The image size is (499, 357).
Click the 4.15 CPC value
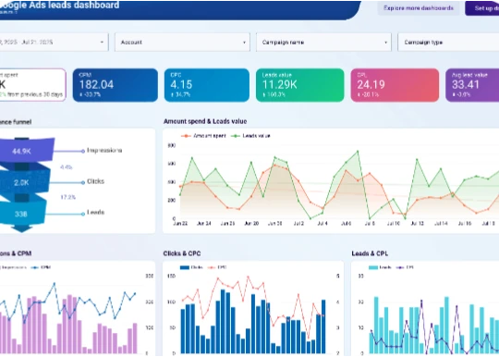coord(181,85)
